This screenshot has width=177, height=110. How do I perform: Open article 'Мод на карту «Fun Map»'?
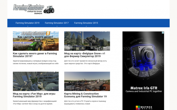click(34, 95)
